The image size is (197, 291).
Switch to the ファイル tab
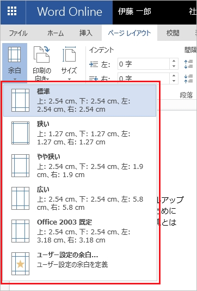point(18,33)
